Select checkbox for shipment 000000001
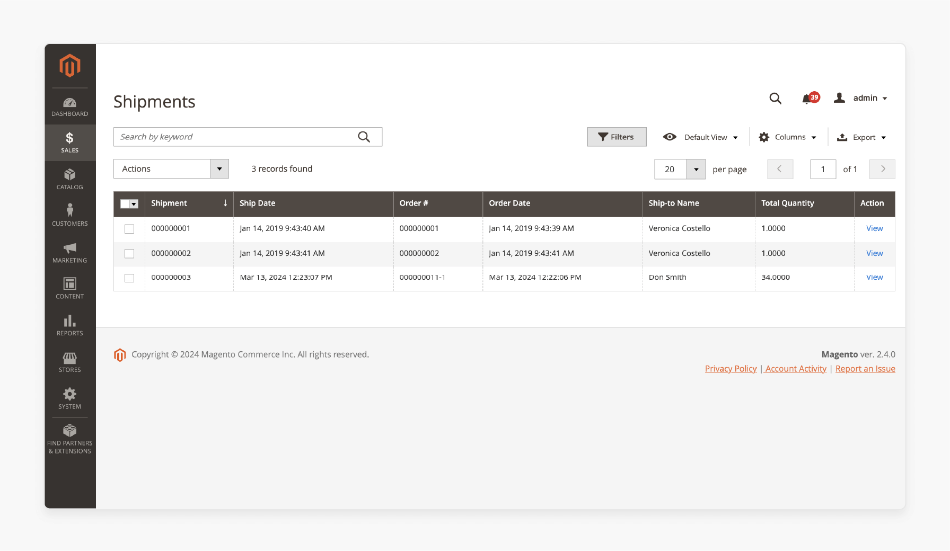 [x=129, y=229]
